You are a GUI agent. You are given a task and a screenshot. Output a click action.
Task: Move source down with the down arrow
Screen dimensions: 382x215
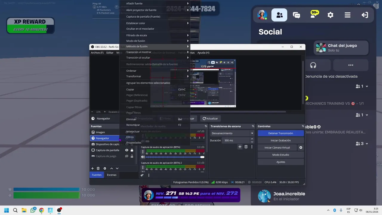click(117, 168)
